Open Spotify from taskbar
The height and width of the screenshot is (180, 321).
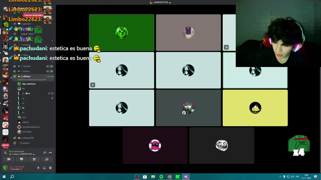coord(161,177)
